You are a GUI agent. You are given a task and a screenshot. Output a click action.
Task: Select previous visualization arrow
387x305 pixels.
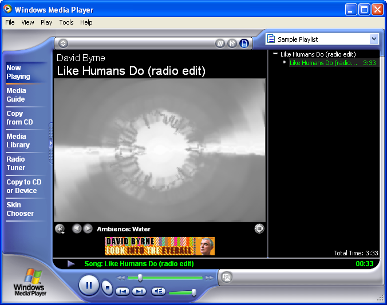(x=77, y=228)
